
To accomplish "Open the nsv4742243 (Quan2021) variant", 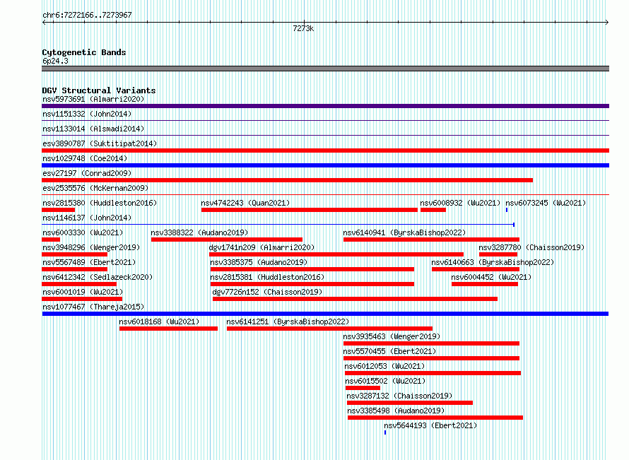I will pos(245,203).
